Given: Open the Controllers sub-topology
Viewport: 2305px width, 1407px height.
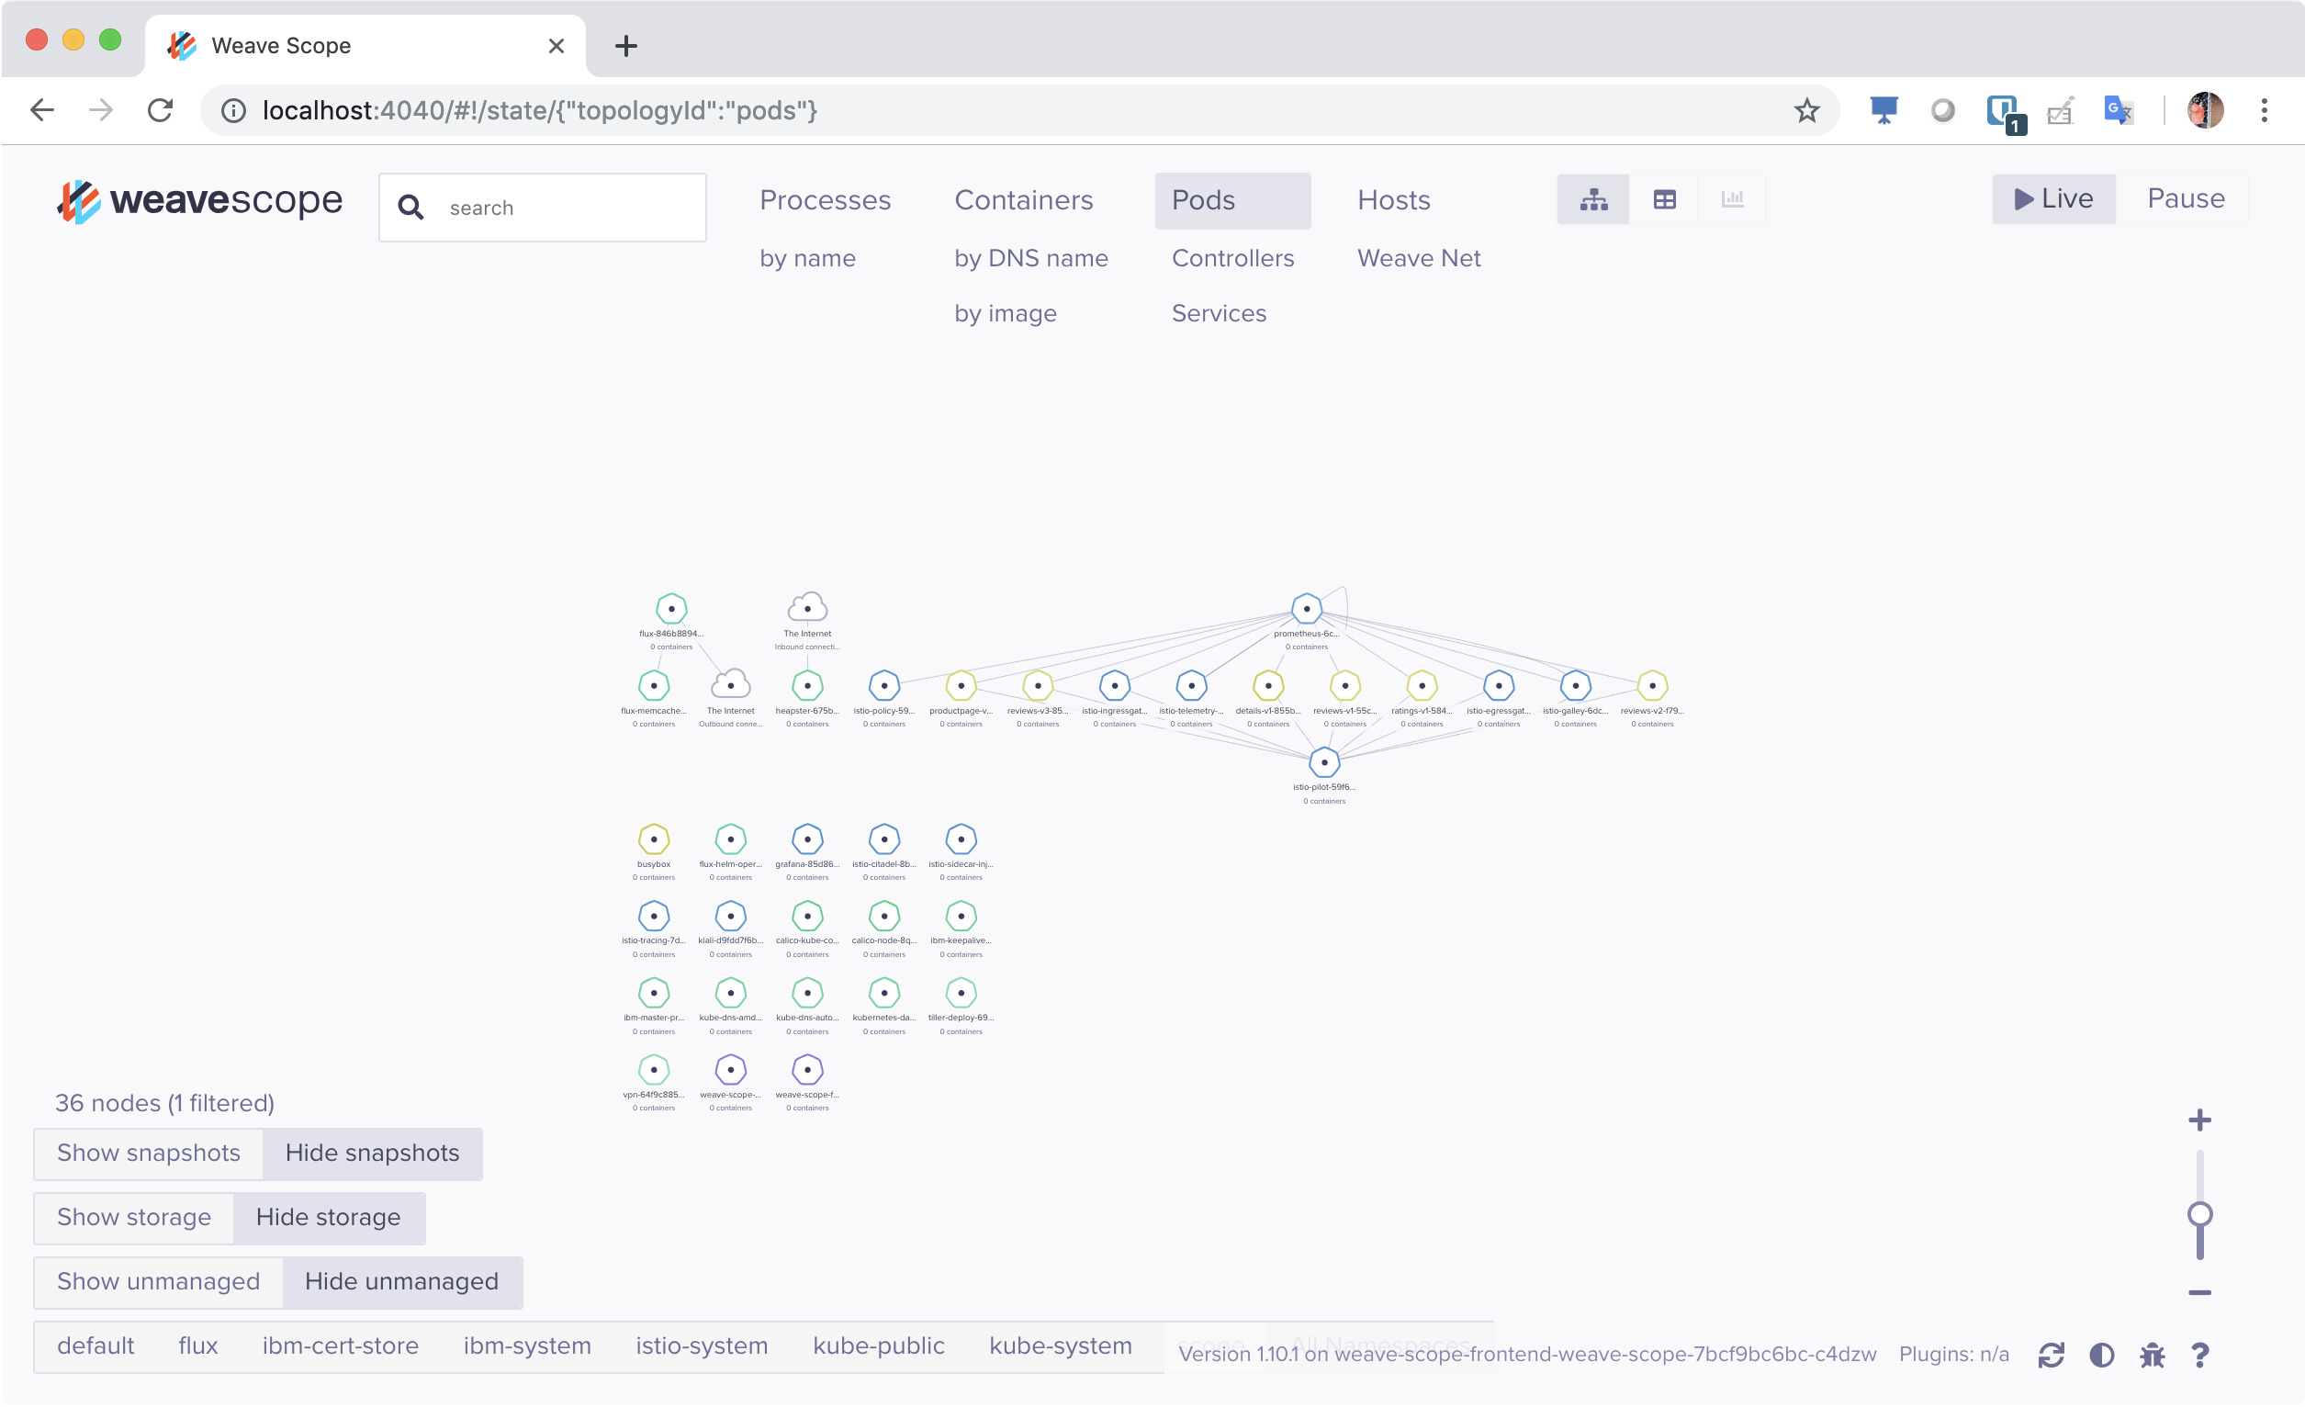Looking at the screenshot, I should [x=1233, y=258].
